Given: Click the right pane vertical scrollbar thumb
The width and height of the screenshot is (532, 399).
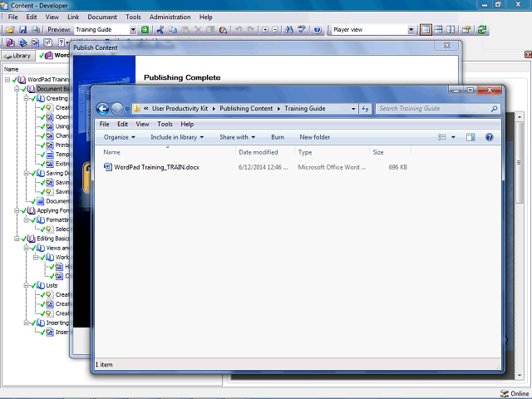Looking at the screenshot, I should [x=519, y=163].
